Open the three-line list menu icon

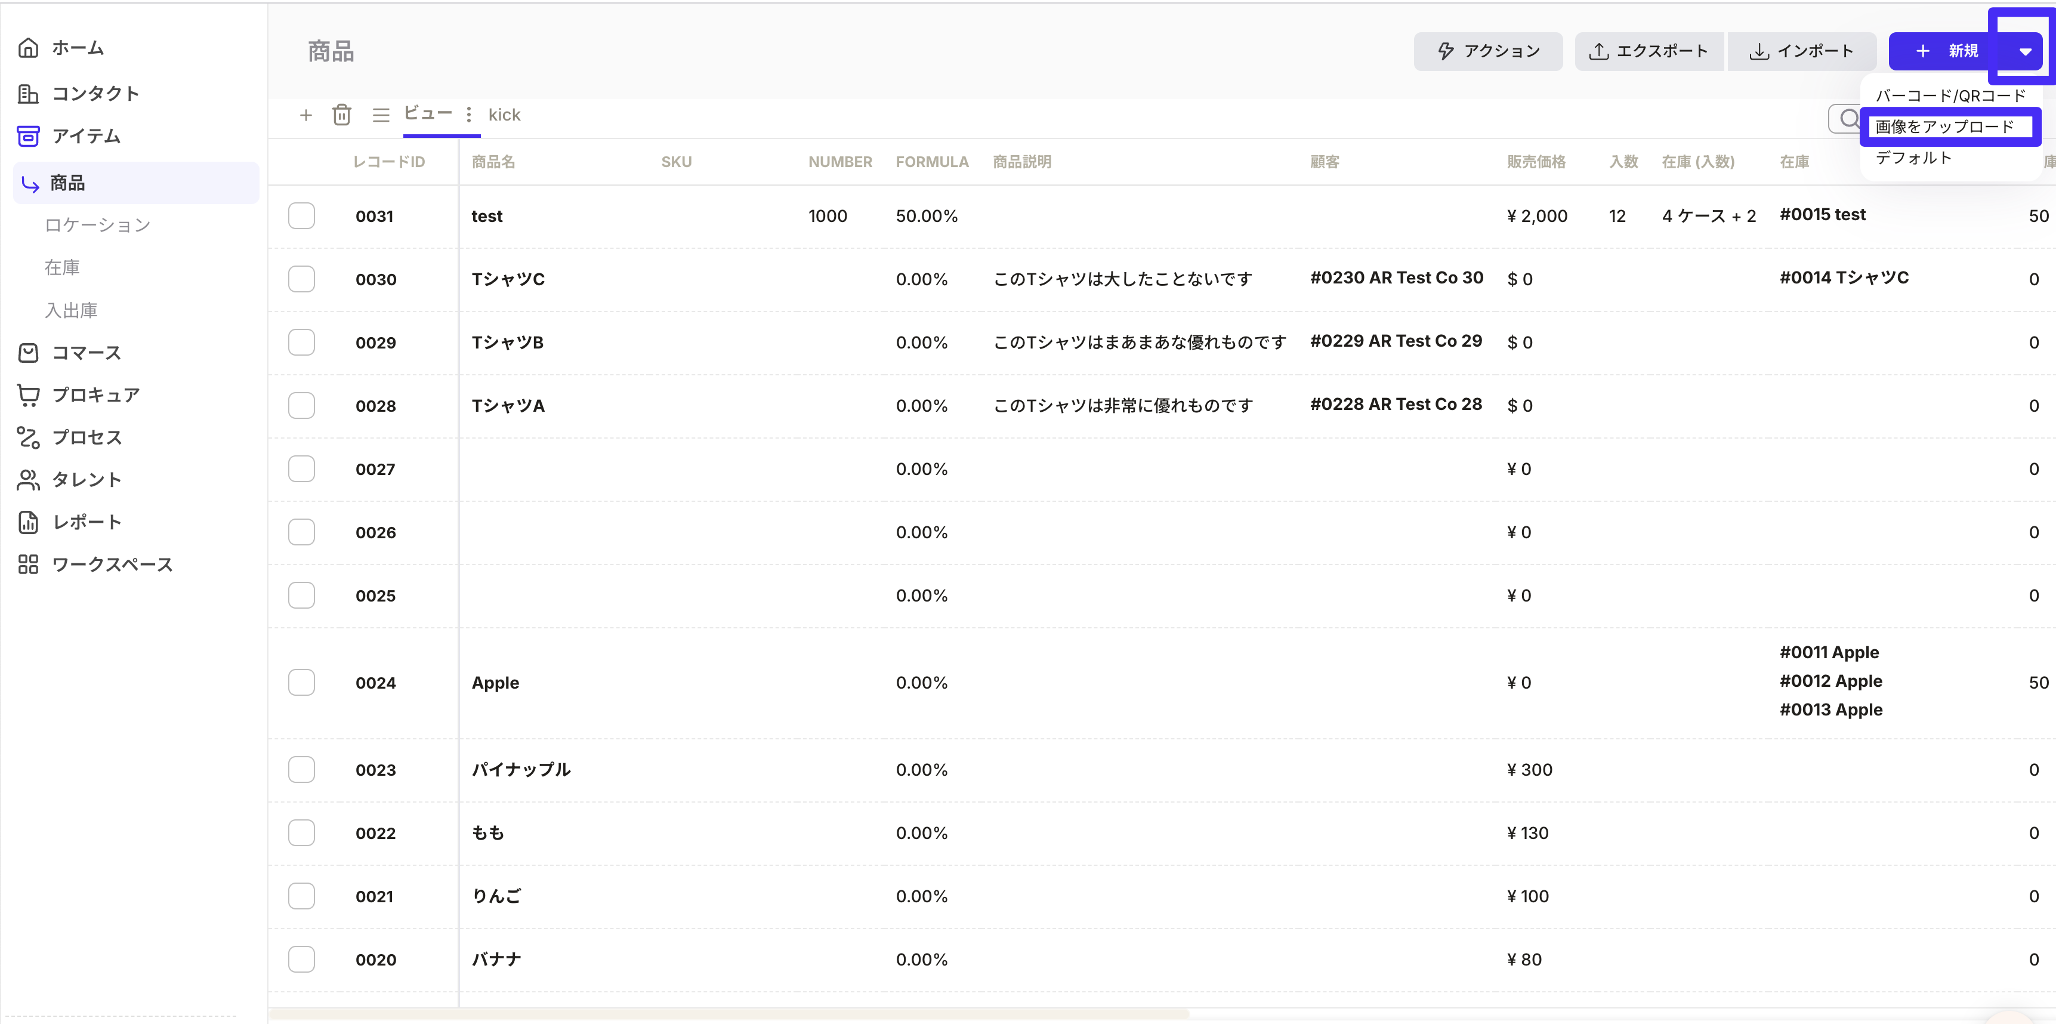click(381, 115)
